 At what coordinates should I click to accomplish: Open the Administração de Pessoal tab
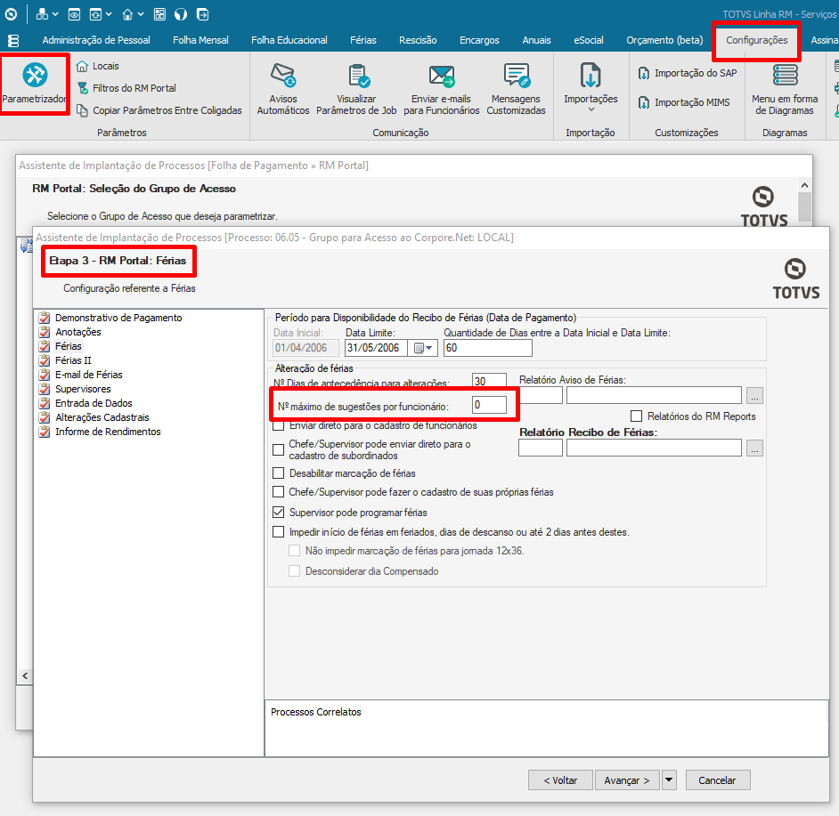pos(96,40)
